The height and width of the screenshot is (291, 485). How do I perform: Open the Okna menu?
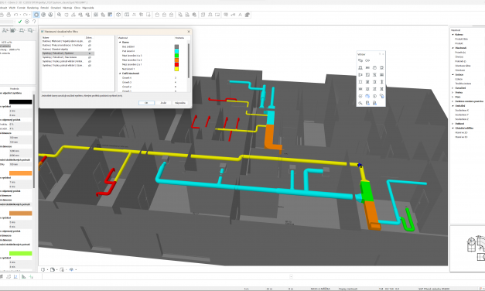point(77,8)
